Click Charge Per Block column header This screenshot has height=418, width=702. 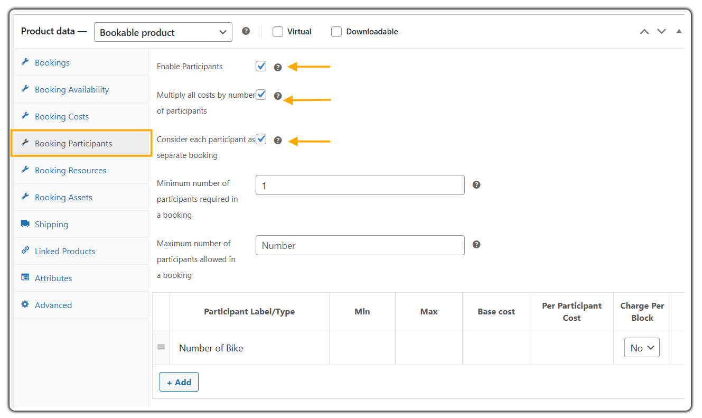[x=642, y=312]
